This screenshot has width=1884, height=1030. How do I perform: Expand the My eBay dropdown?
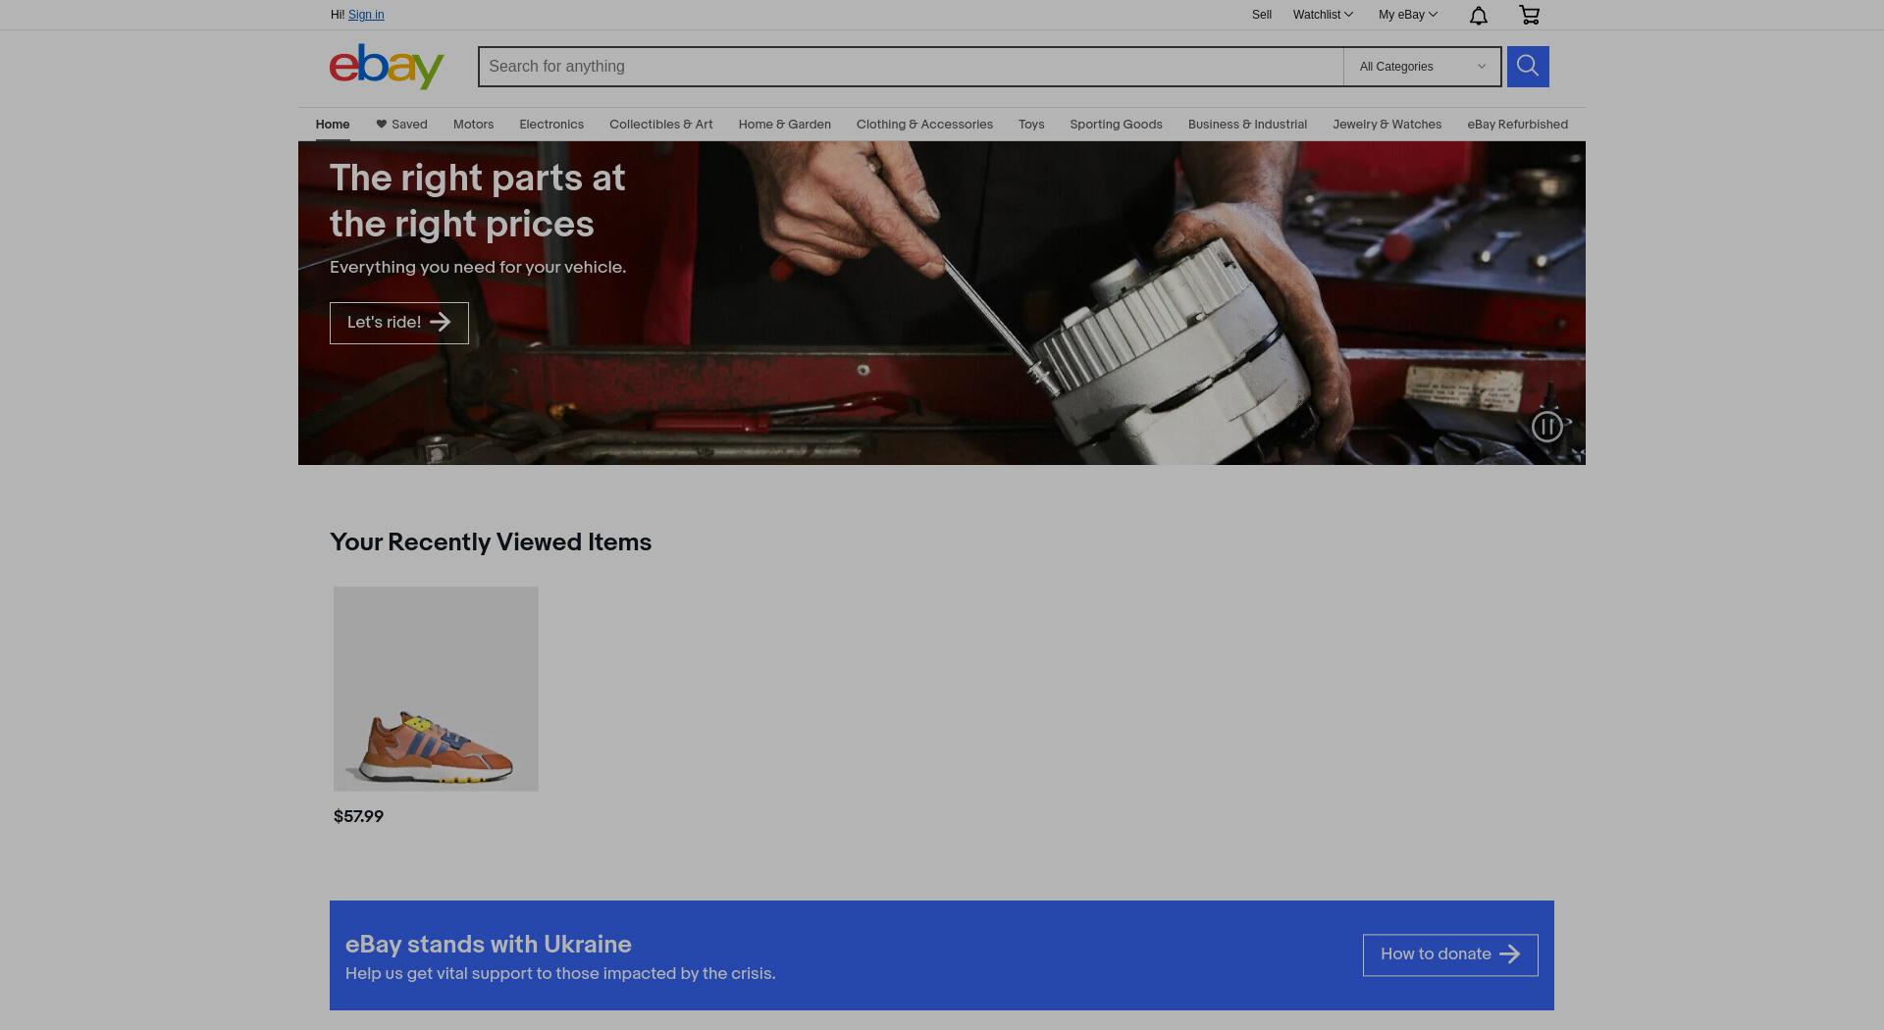pyautogui.click(x=1408, y=15)
